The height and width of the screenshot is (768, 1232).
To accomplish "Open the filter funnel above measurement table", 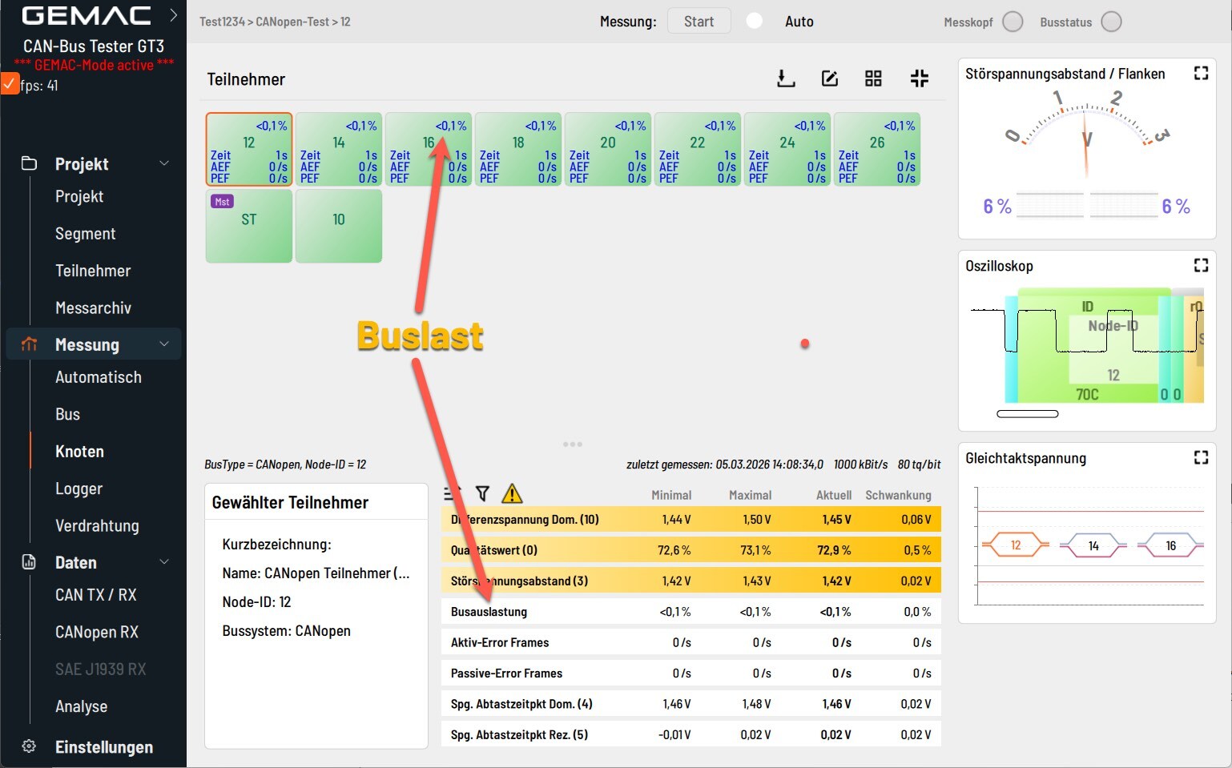I will tap(482, 494).
